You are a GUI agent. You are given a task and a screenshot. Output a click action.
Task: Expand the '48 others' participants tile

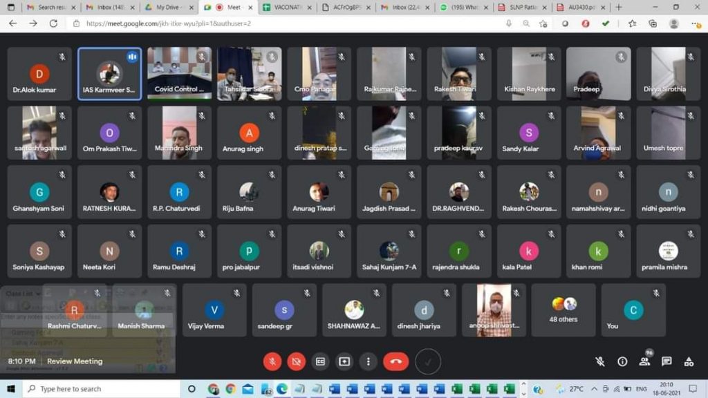pyautogui.click(x=563, y=310)
